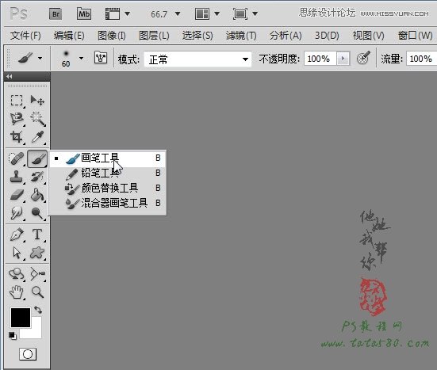Image resolution: width=437 pixels, height=370 pixels.
Task: Select the Horizontal Type tool
Action: (x=37, y=235)
